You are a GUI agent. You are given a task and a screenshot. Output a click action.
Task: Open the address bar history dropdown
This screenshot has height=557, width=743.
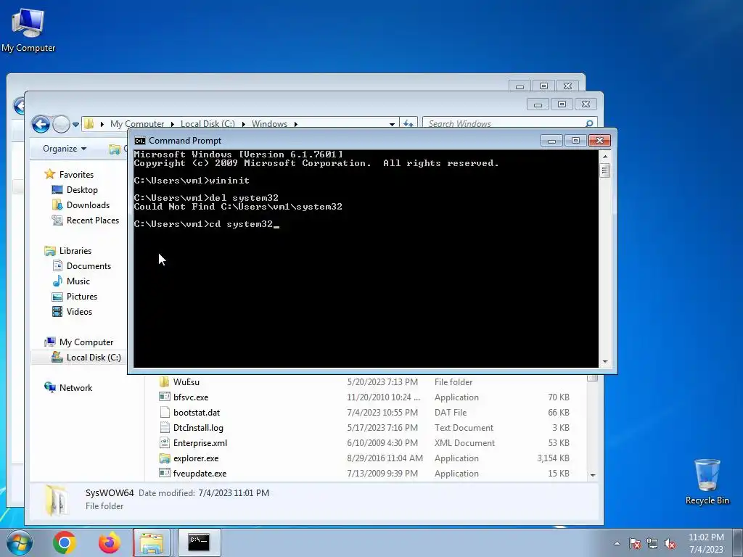(392, 124)
